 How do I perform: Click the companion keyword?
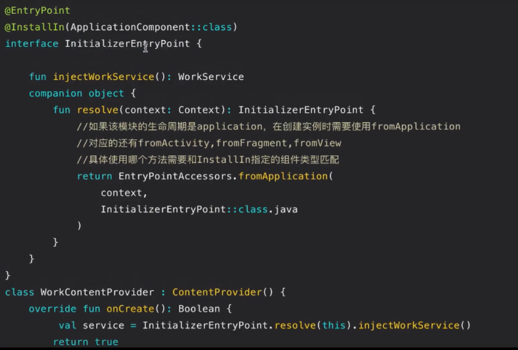(x=56, y=94)
